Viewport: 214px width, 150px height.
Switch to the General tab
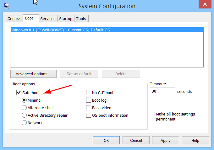14,19
